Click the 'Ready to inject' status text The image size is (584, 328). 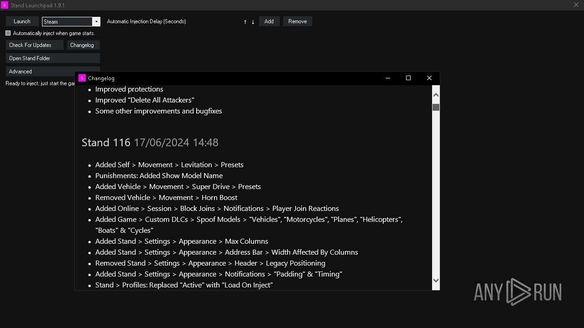click(x=40, y=83)
